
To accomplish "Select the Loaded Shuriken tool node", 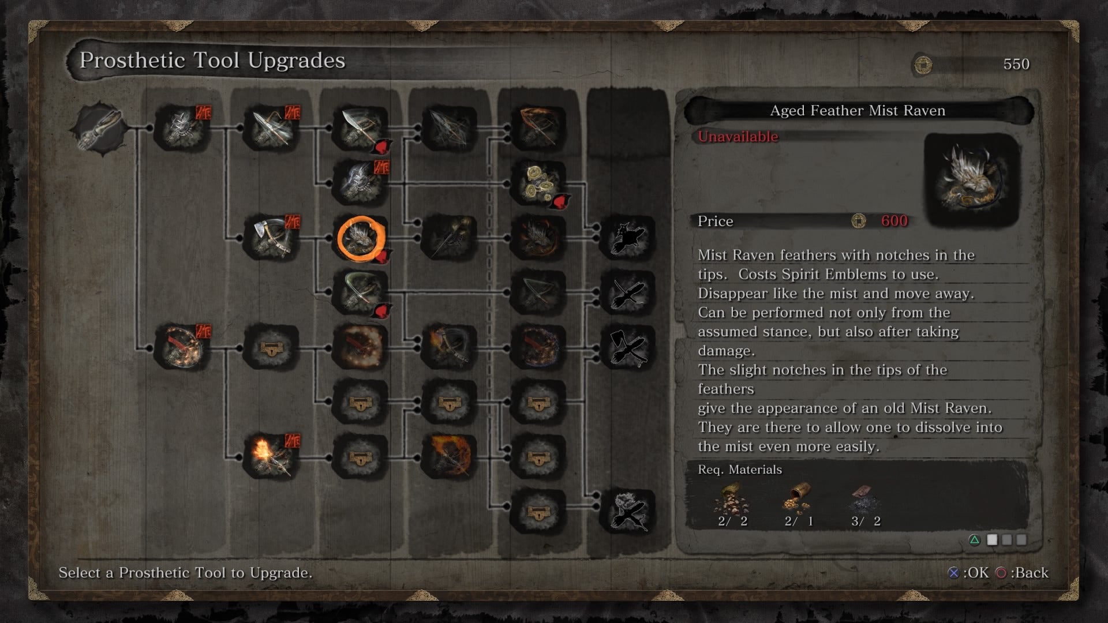I will tap(182, 127).
